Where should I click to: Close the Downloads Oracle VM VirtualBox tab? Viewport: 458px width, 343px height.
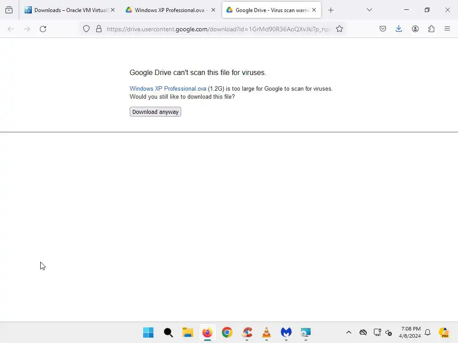pyautogui.click(x=113, y=10)
